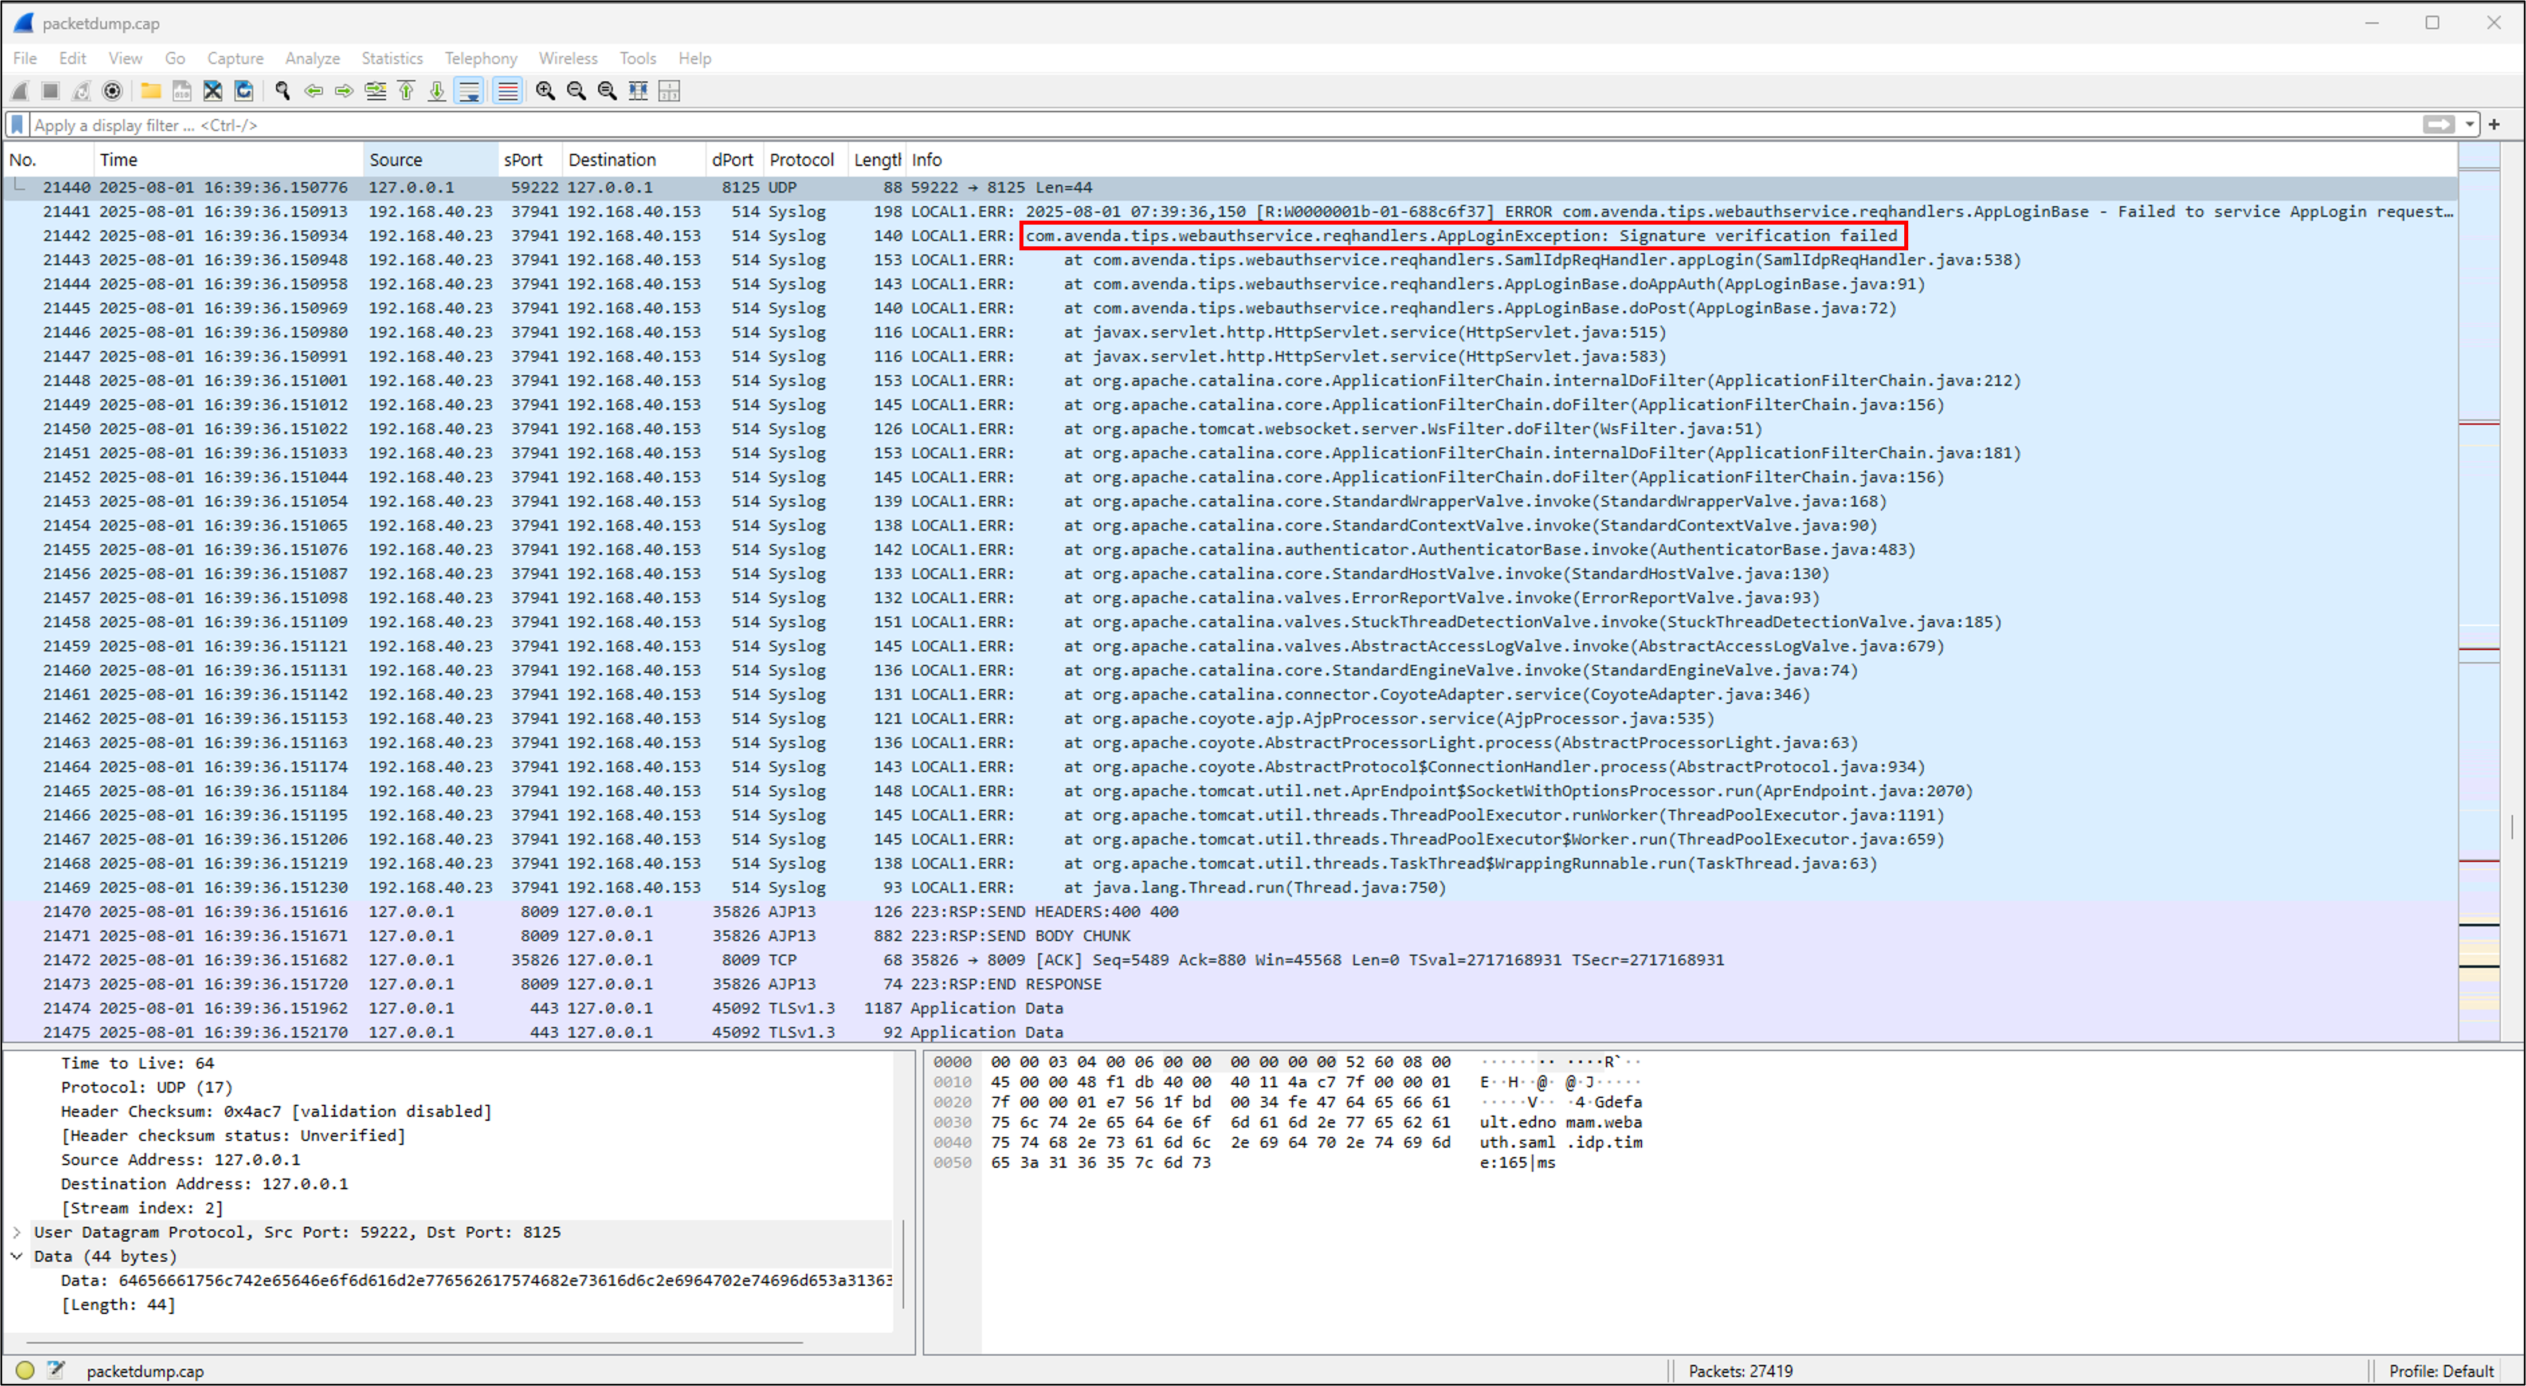Collapse the Data (44 bytes) section
The width and height of the screenshot is (2526, 1386).
point(17,1257)
